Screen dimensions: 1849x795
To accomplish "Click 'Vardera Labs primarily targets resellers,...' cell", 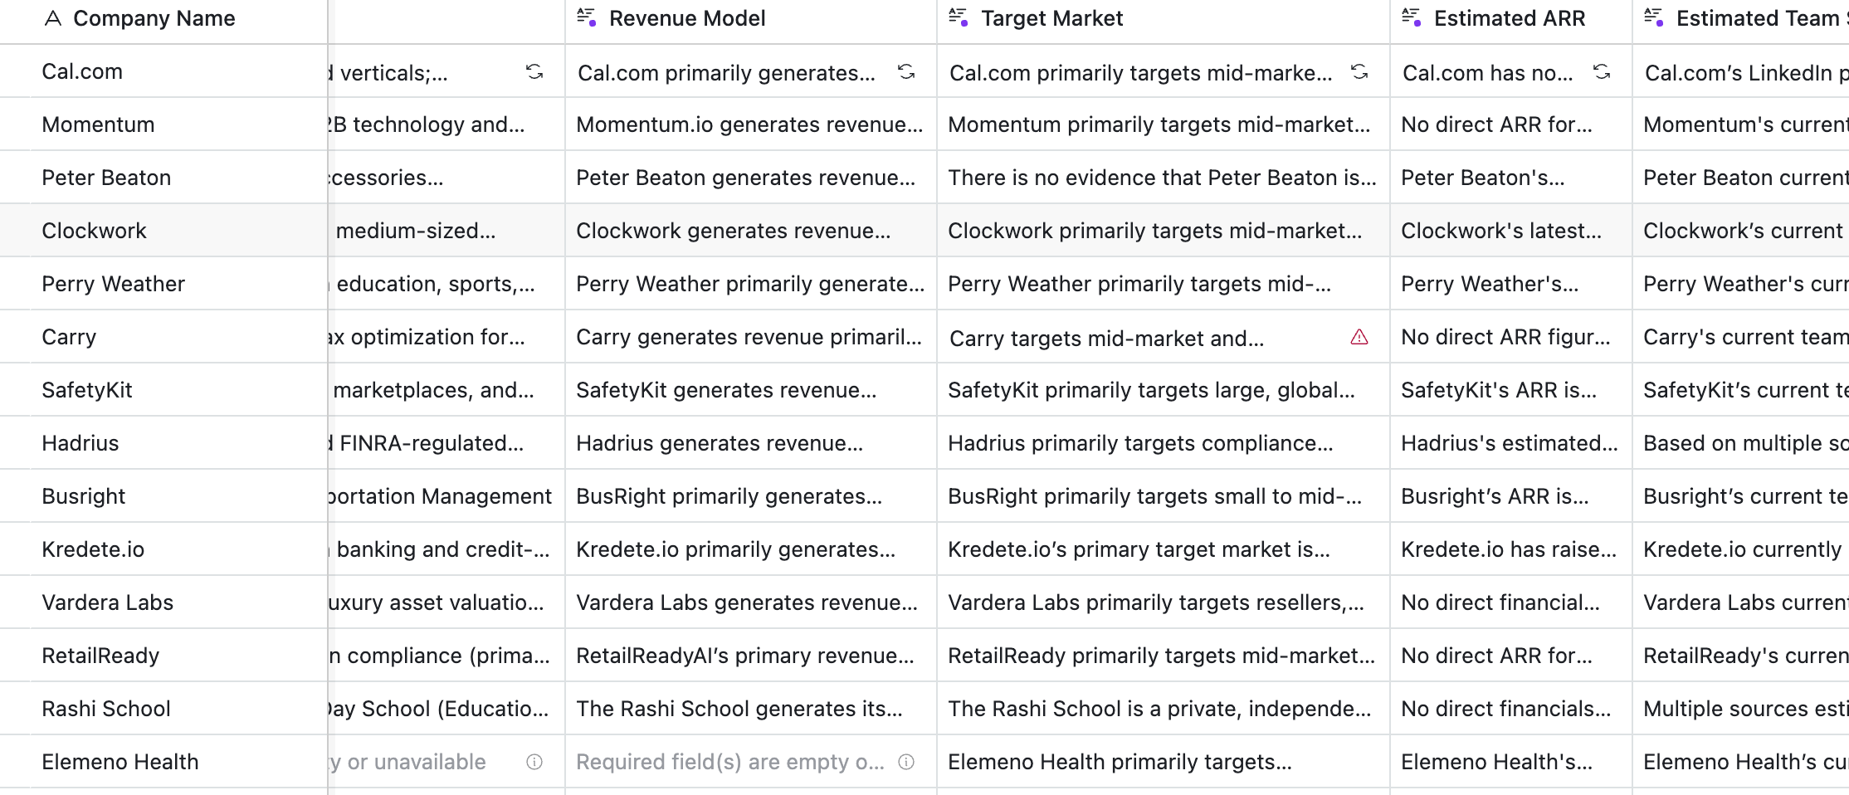I will pos(1164,602).
